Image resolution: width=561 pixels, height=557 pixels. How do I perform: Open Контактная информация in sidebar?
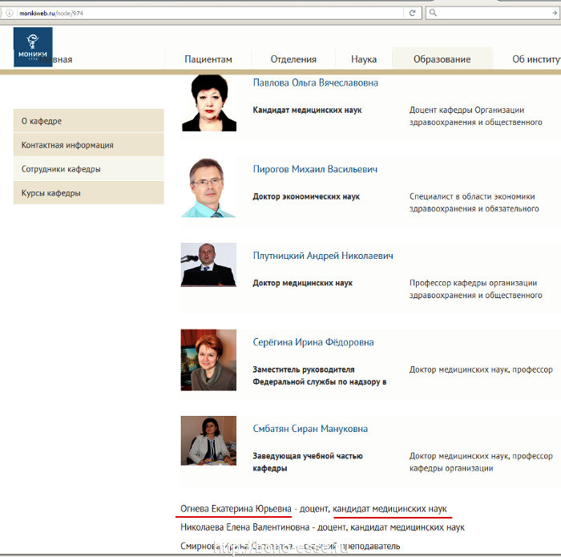89,145
